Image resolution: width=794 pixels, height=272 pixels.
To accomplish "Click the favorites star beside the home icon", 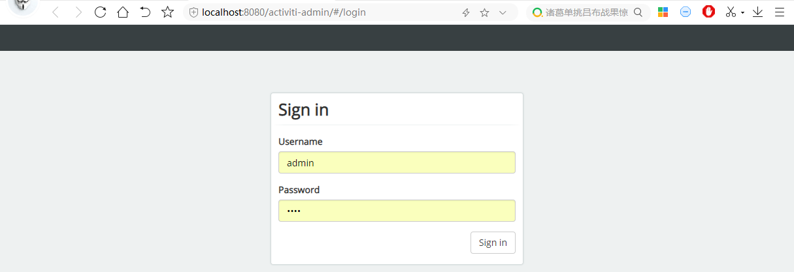I will pos(168,12).
